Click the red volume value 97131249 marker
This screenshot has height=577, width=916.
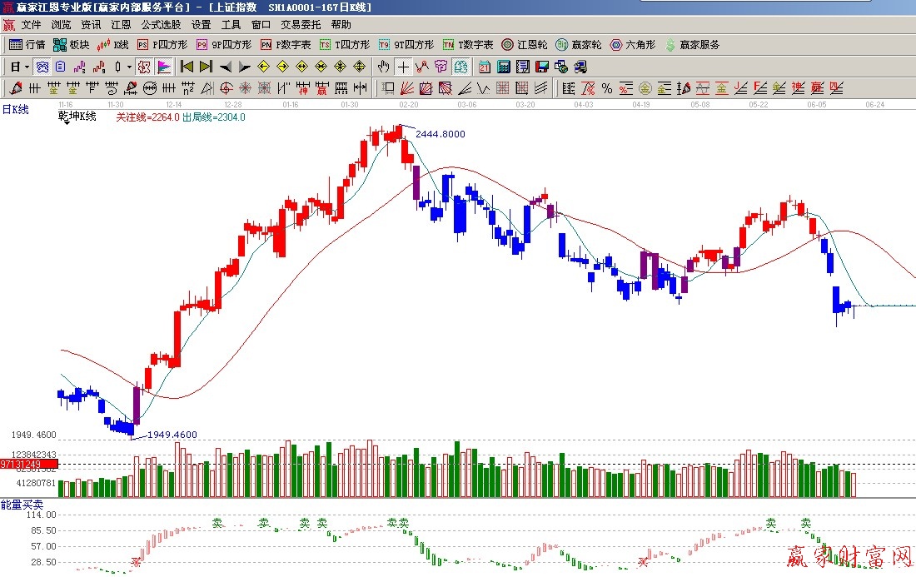click(x=21, y=464)
